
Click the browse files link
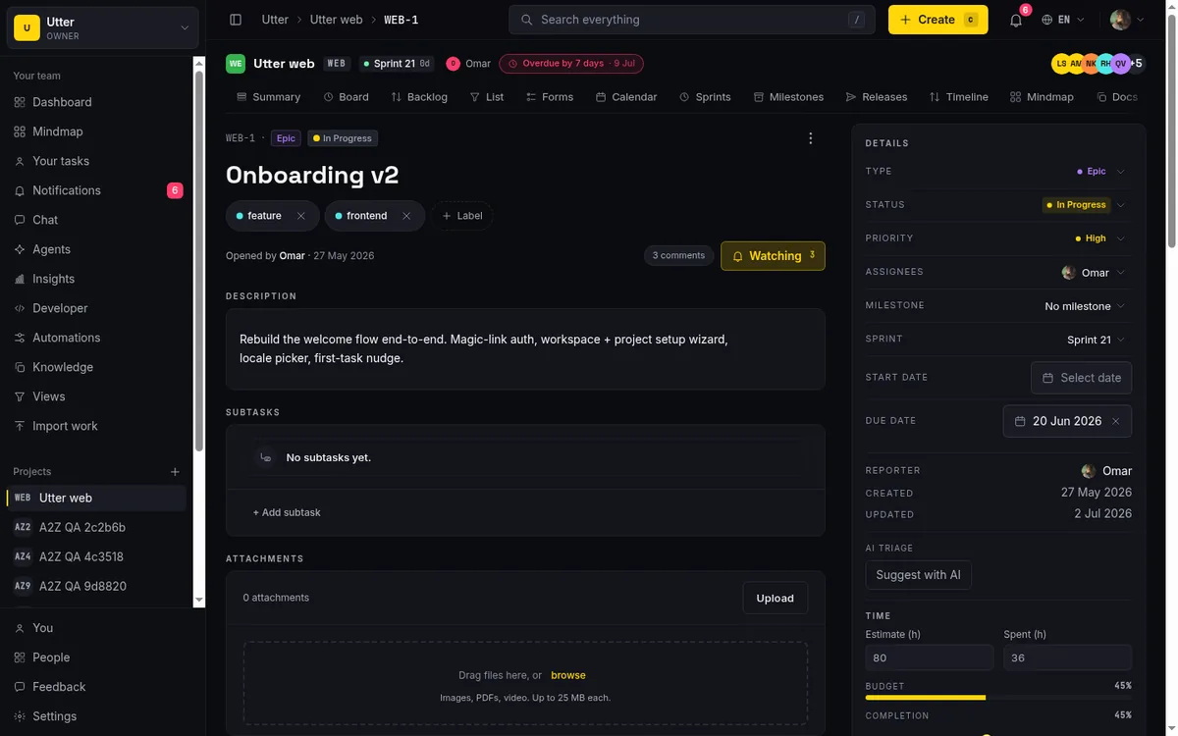568,675
